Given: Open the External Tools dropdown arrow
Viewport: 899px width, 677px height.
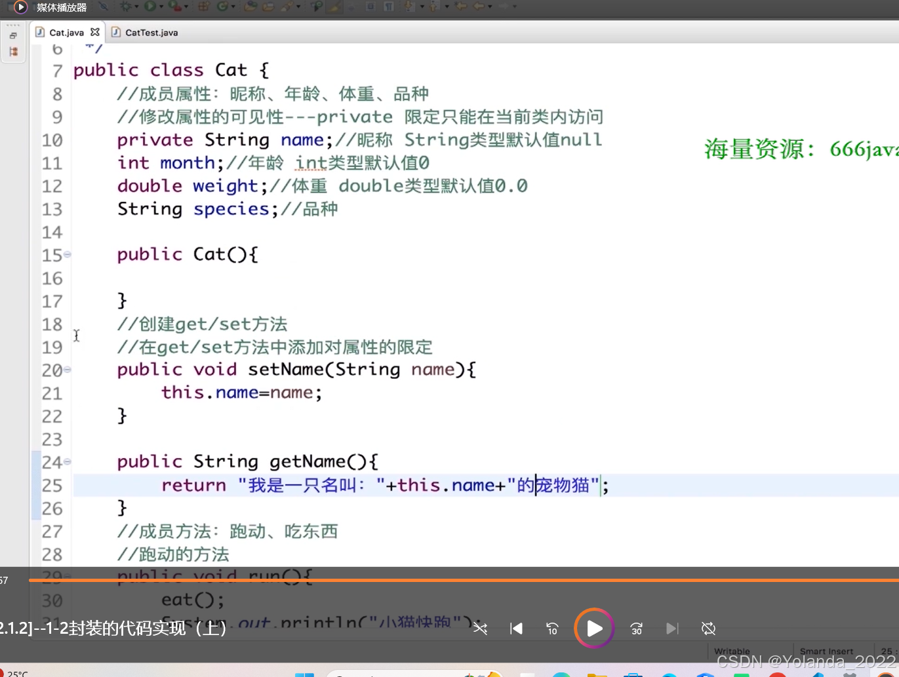Looking at the screenshot, I should click(186, 7).
